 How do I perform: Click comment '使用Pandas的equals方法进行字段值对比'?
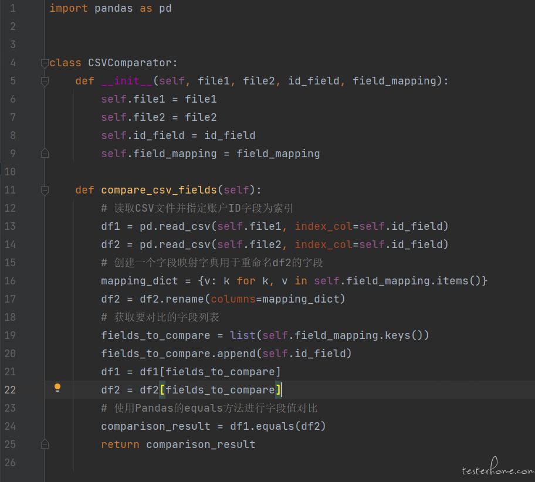pyautogui.click(x=209, y=408)
